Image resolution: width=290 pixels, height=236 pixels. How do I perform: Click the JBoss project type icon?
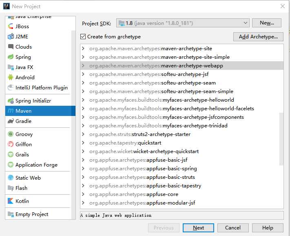pos(11,26)
